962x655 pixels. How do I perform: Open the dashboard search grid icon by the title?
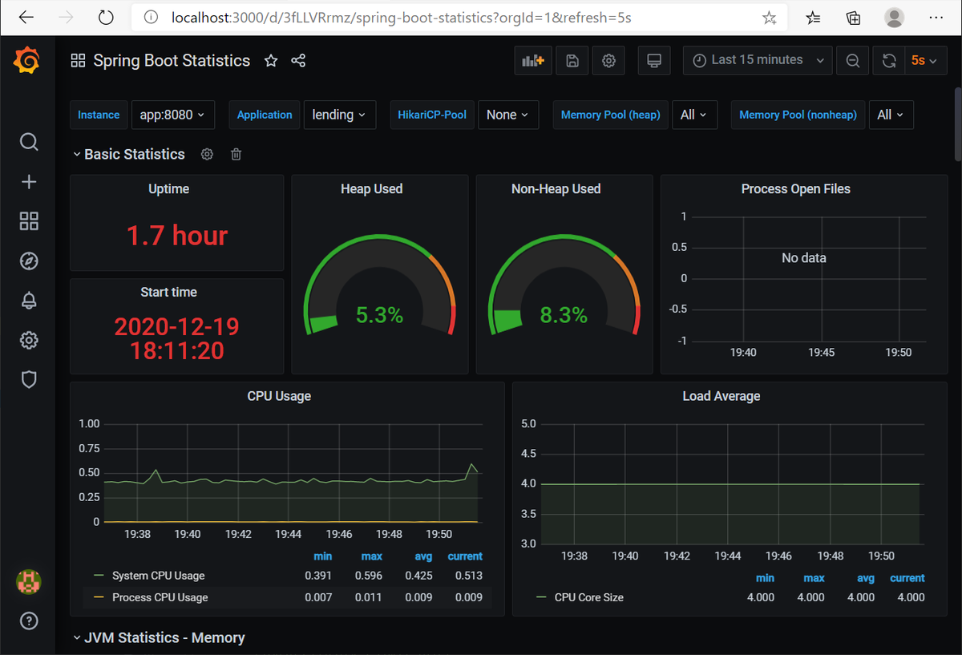pos(78,61)
